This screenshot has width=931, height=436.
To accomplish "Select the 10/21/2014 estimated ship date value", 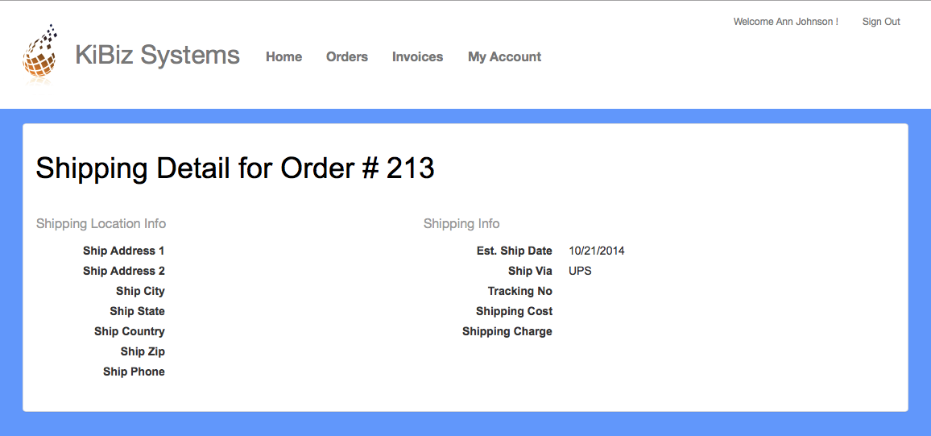I will coord(596,251).
